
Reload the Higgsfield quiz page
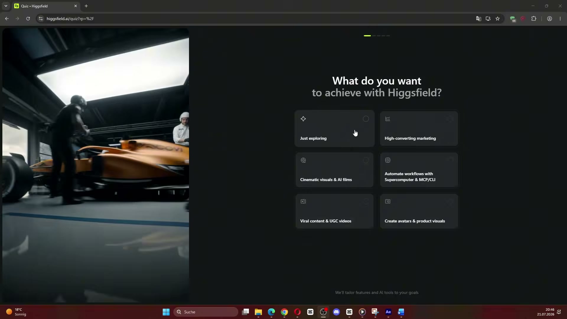pos(28,19)
